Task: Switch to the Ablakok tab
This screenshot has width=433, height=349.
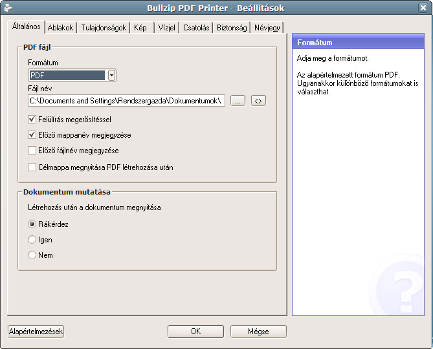Action: (x=60, y=28)
